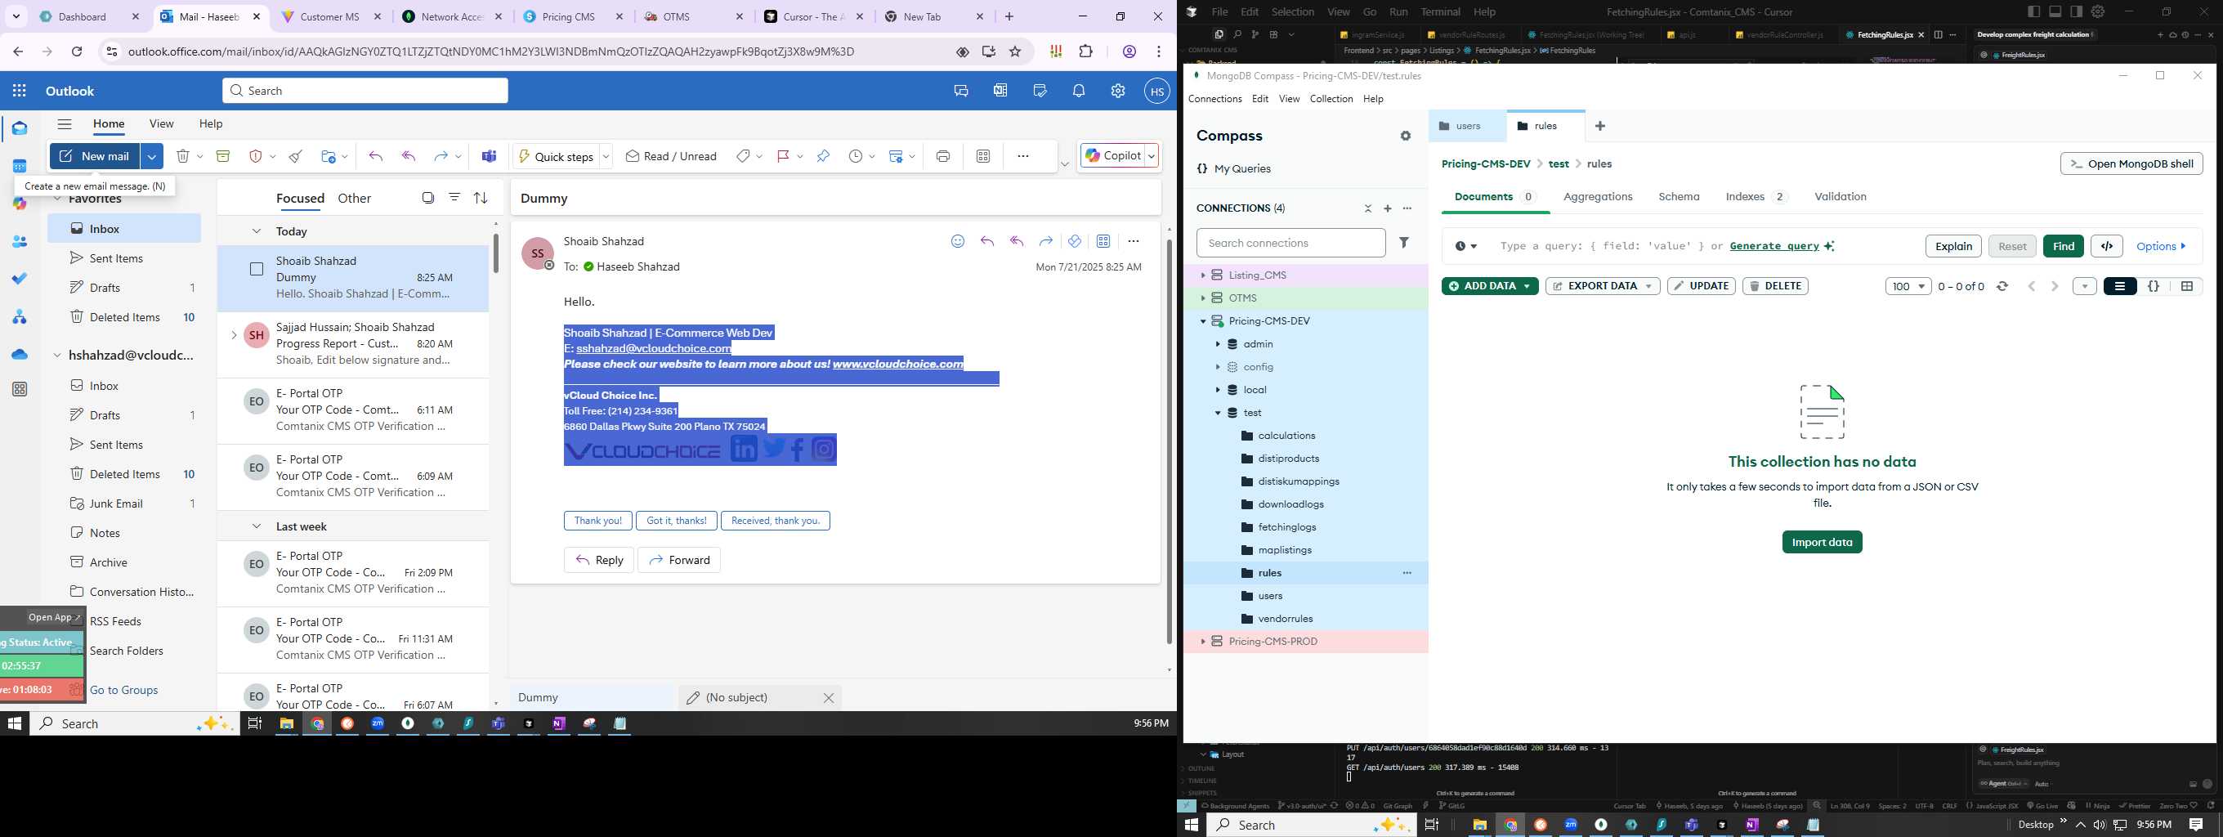Click Windows Start button on right taskbar
Image resolution: width=2223 pixels, height=837 pixels.
pyautogui.click(x=1192, y=826)
